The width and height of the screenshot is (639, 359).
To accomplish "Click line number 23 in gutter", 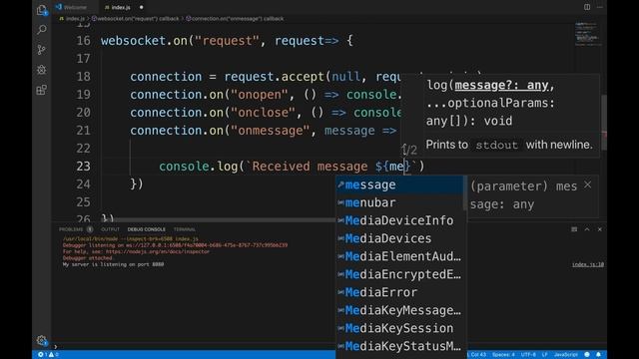I will 83,167.
